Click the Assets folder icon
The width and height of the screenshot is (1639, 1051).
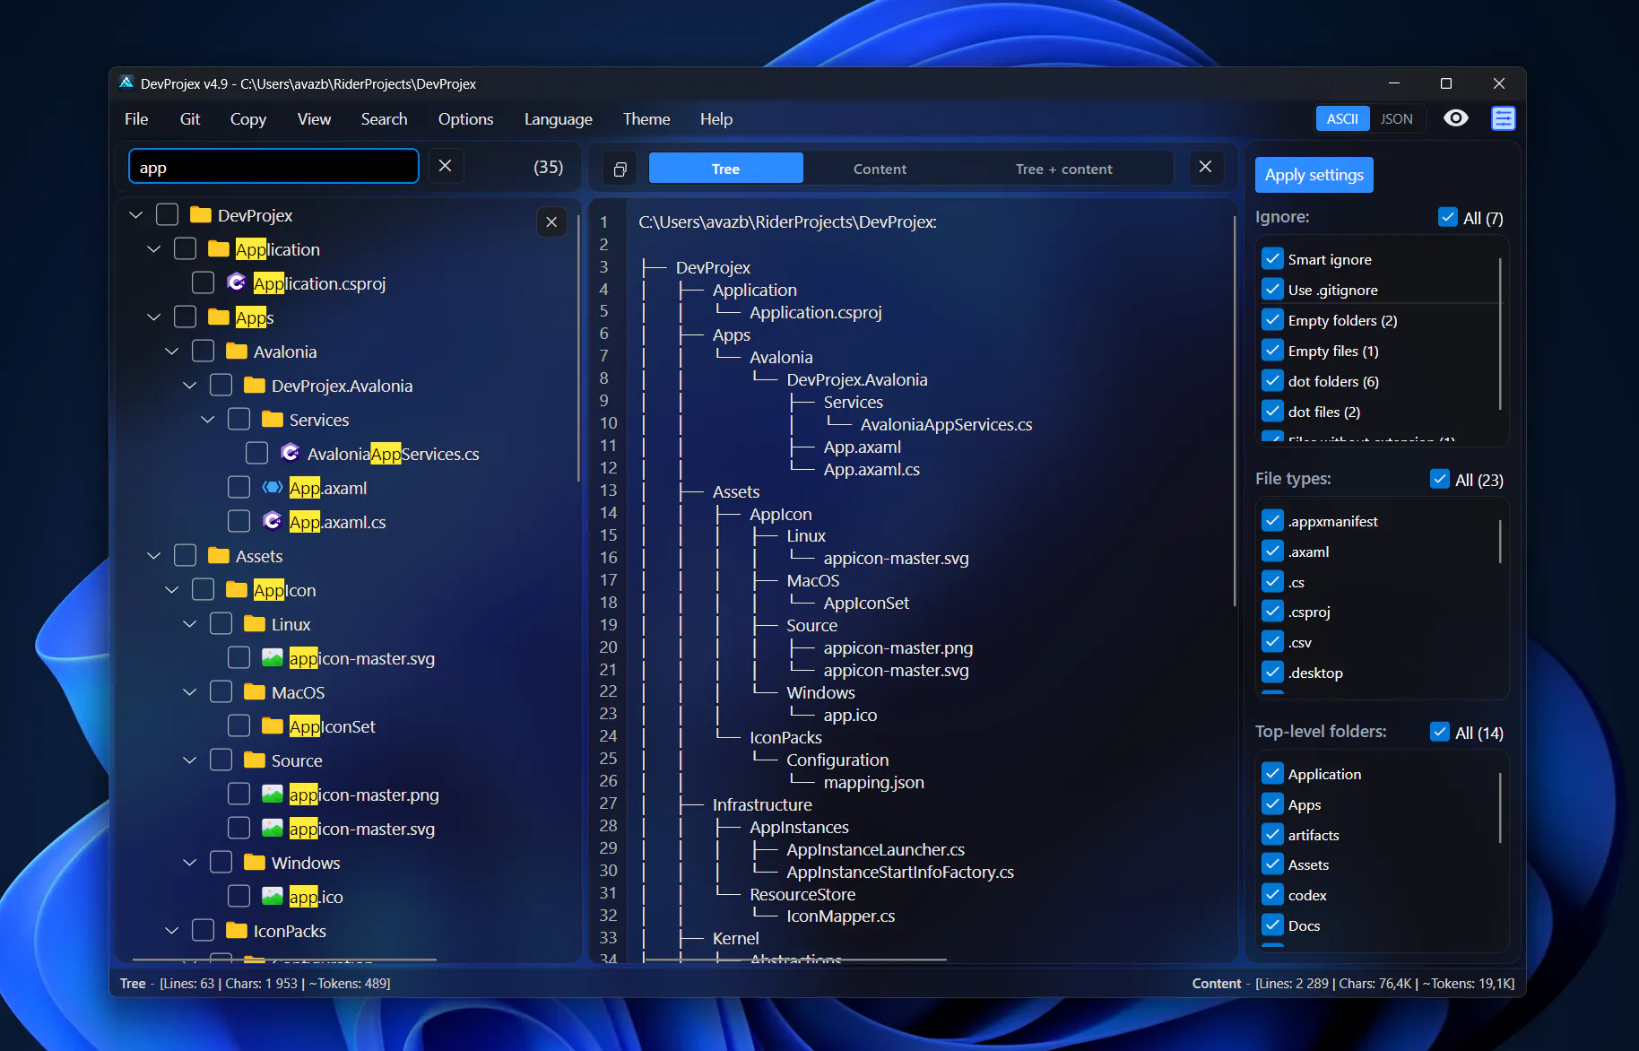click(x=219, y=555)
